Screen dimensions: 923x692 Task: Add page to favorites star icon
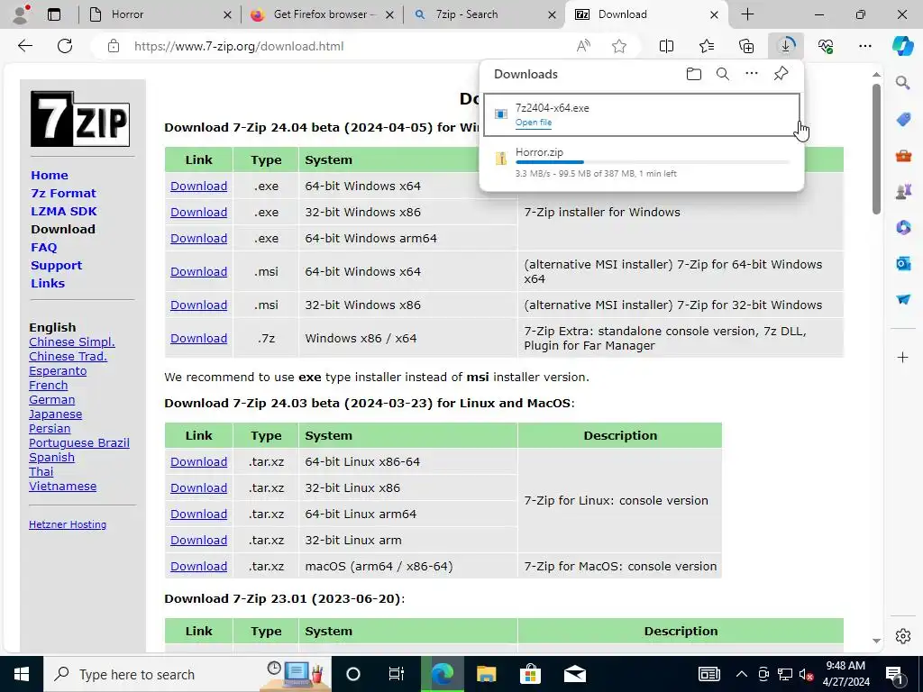[618, 46]
